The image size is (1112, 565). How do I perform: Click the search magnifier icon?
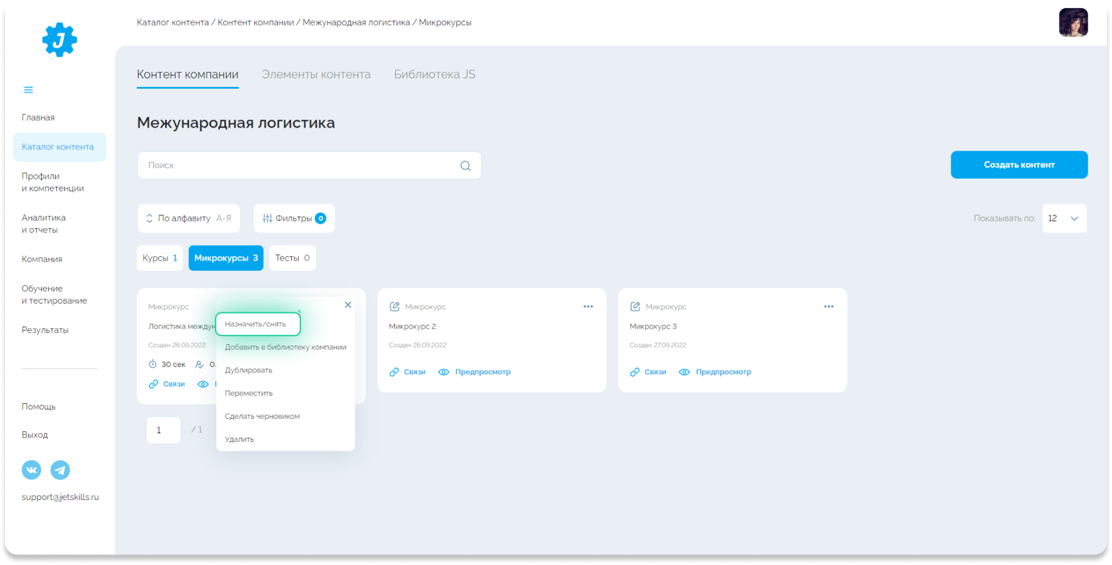[x=465, y=166]
